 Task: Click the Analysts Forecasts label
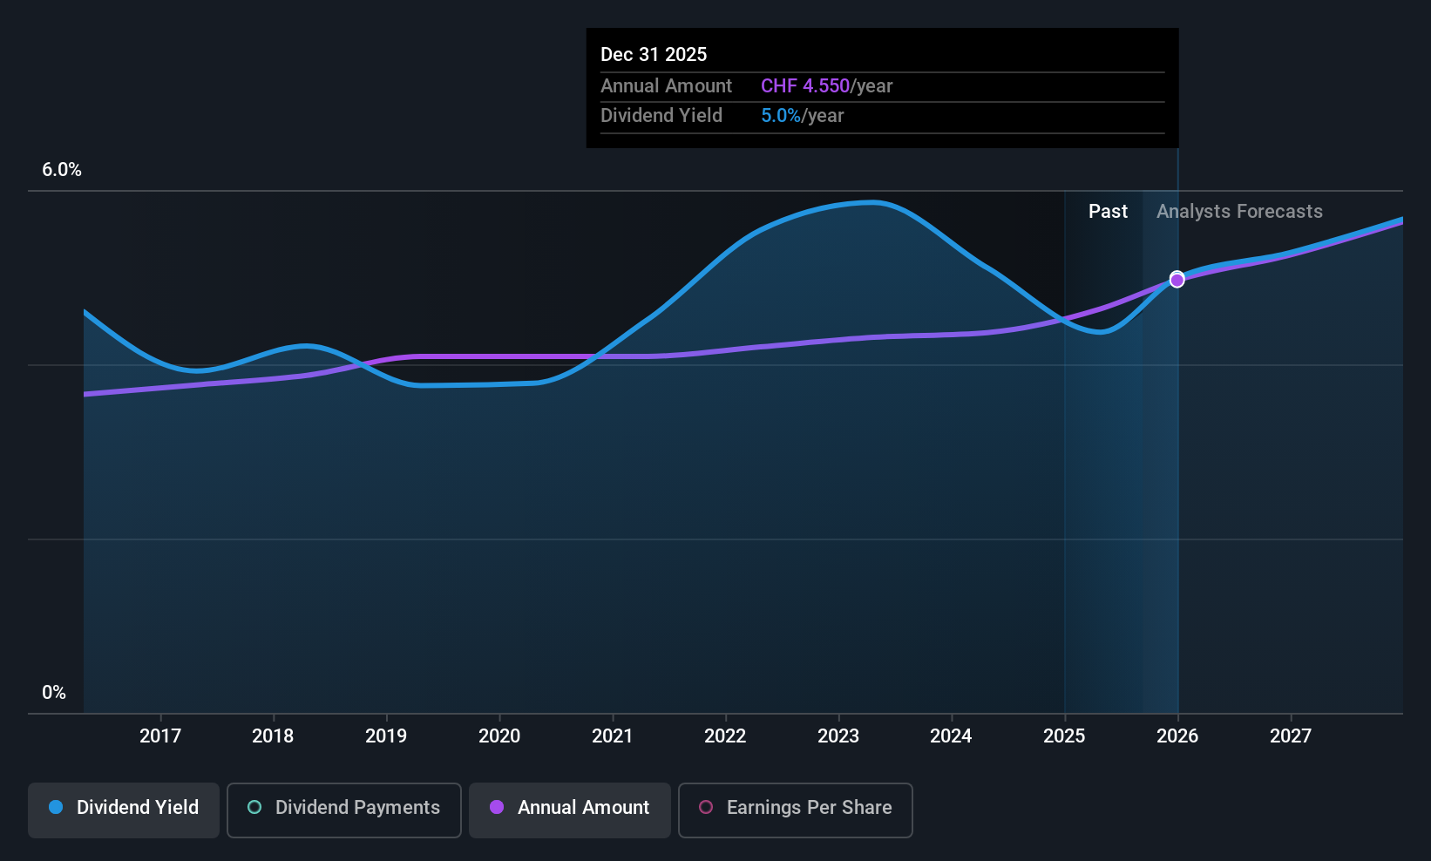[x=1239, y=212]
